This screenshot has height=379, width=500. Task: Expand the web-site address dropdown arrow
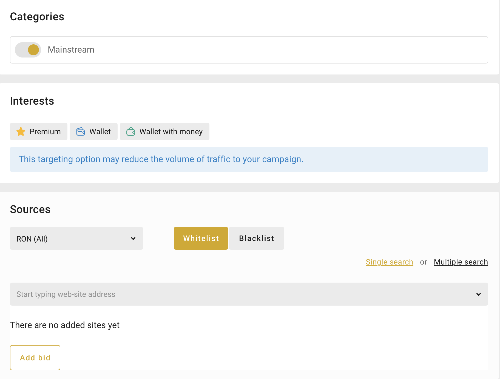(x=478, y=294)
